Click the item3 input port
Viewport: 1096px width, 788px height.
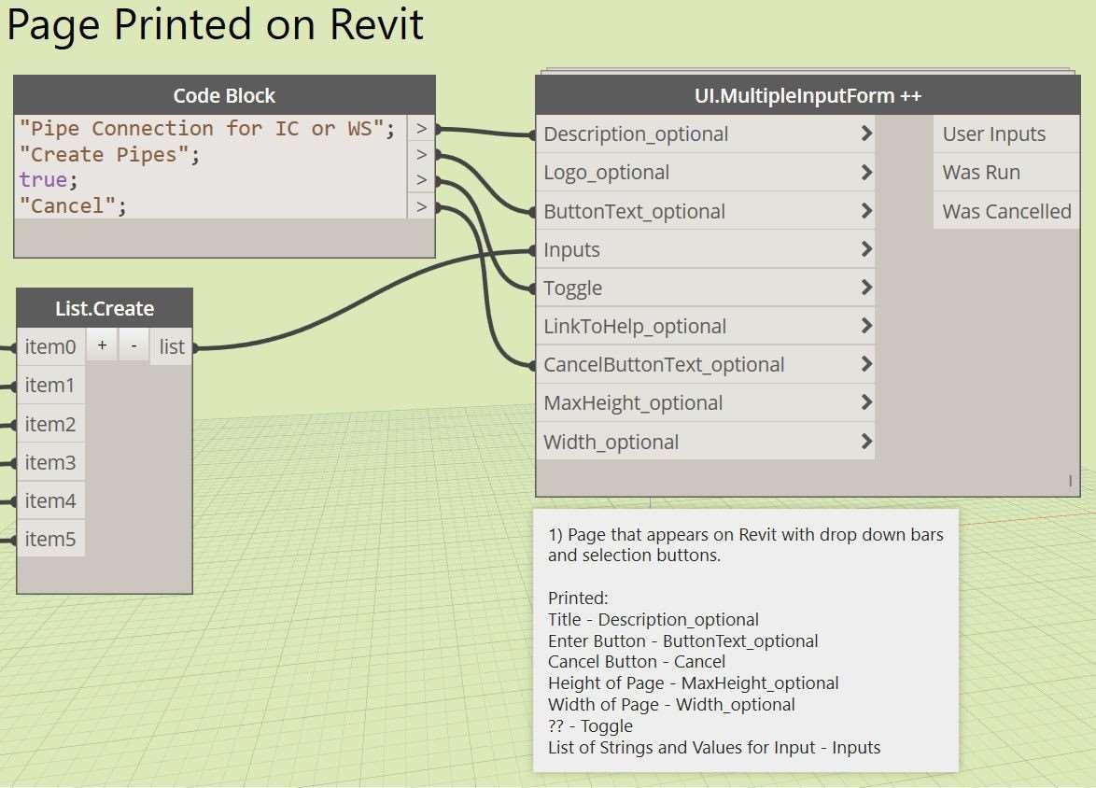(x=50, y=462)
